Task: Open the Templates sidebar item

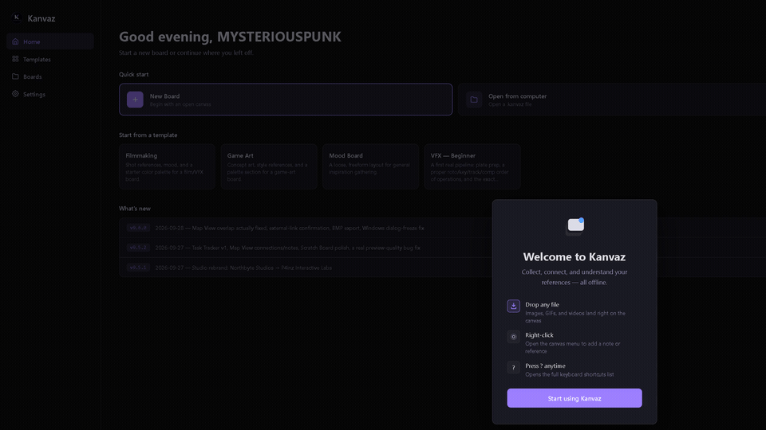Action: pyautogui.click(x=50, y=59)
